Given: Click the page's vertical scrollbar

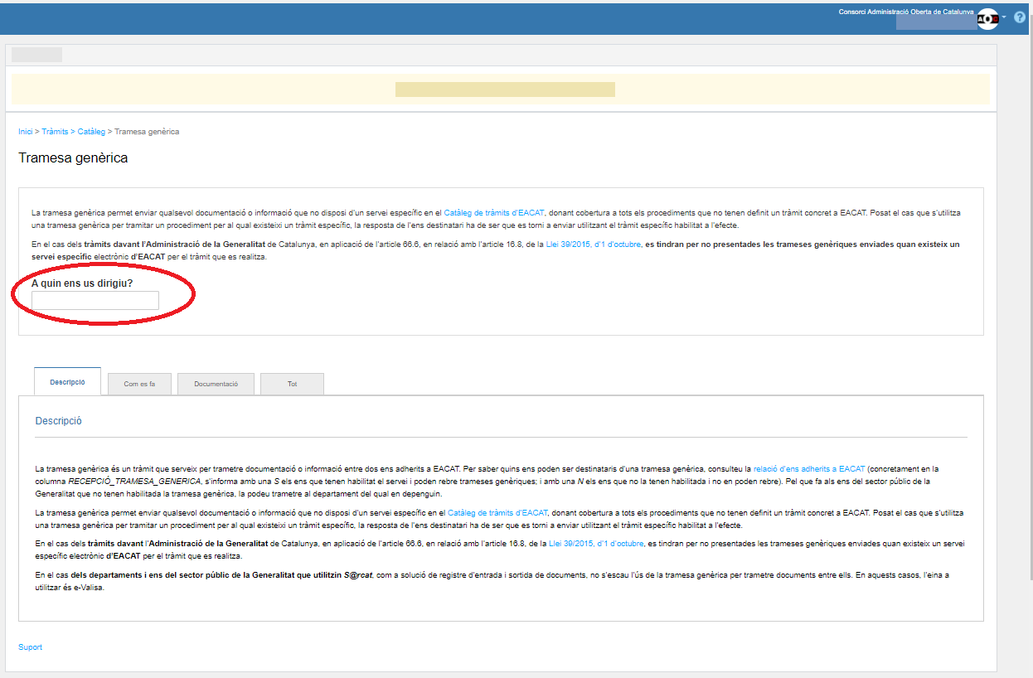Looking at the screenshot, I should pos(1029,332).
